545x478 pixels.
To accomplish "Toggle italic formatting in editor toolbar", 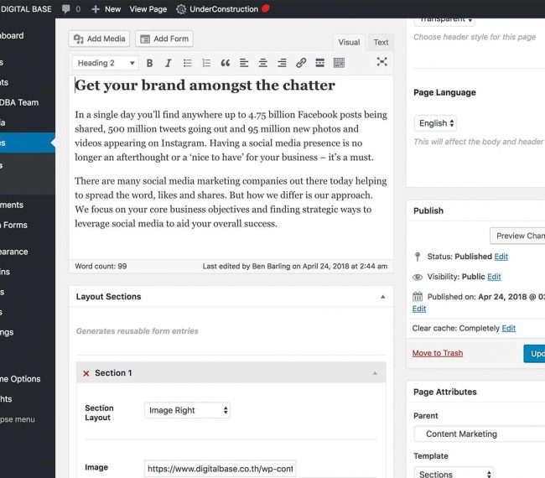I will 169,63.
